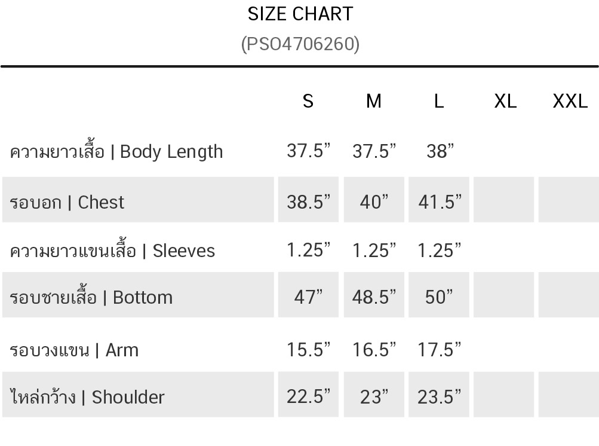Click the product code PSO4706260

(x=300, y=44)
